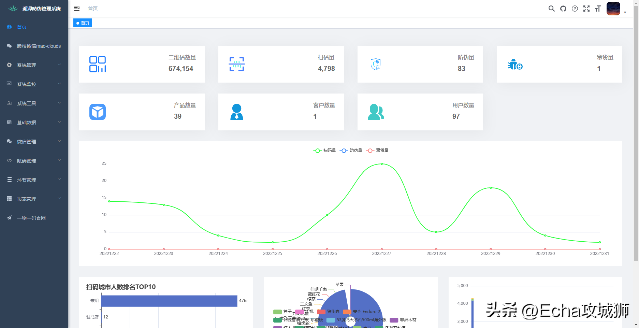639x328 pixels.
Task: Expand the 报表管理 menu chevron
Action: (x=59, y=198)
